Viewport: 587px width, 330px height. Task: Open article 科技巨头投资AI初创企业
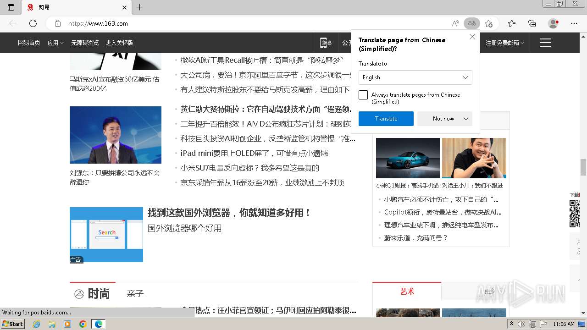tap(268, 138)
